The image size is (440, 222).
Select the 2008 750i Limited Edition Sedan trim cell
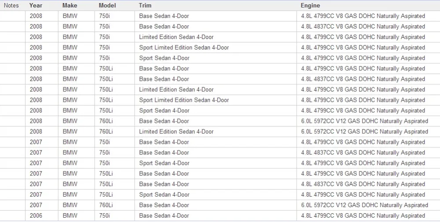point(216,37)
